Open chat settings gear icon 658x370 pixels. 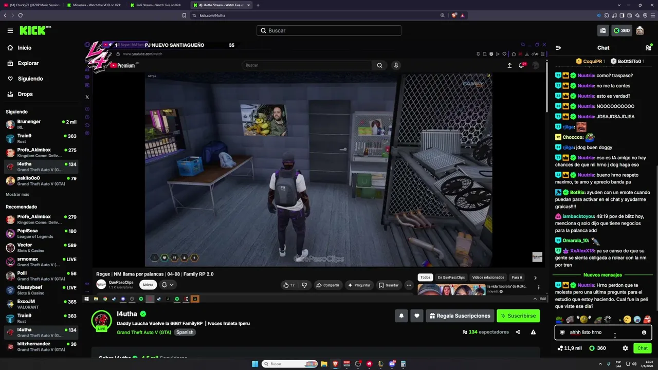625,348
